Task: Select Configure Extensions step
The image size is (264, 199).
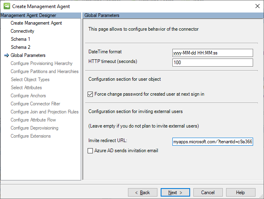Action: pos(31,136)
